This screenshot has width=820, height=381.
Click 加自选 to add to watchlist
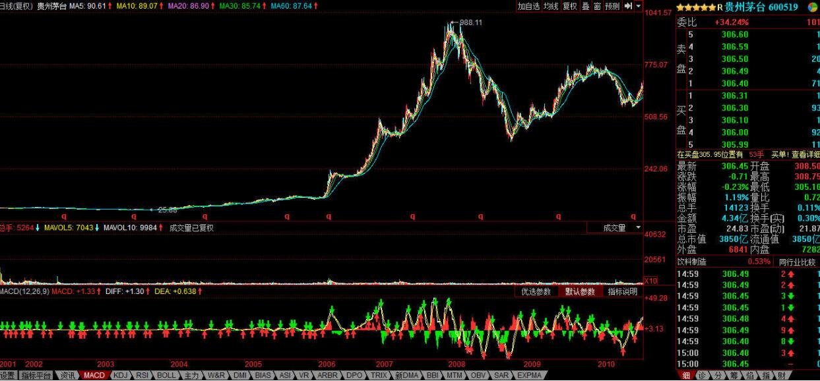(528, 6)
